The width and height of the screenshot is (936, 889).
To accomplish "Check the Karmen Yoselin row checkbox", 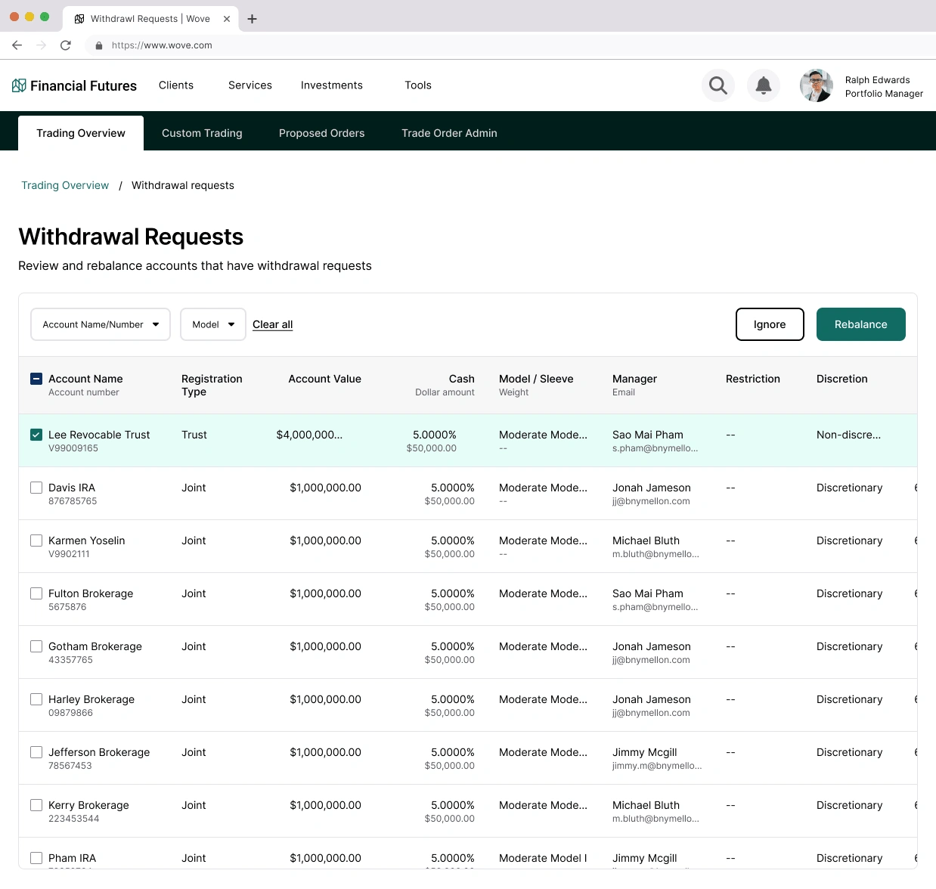I will click(x=36, y=541).
